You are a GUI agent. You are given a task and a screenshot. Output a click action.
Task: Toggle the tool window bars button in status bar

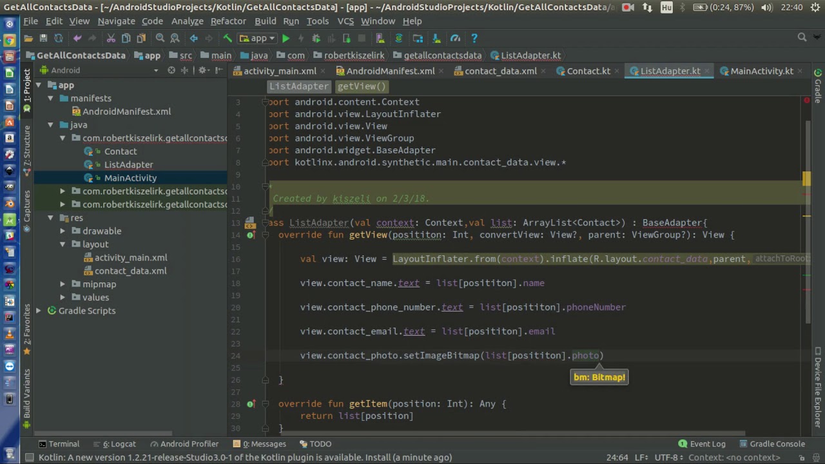[28, 458]
